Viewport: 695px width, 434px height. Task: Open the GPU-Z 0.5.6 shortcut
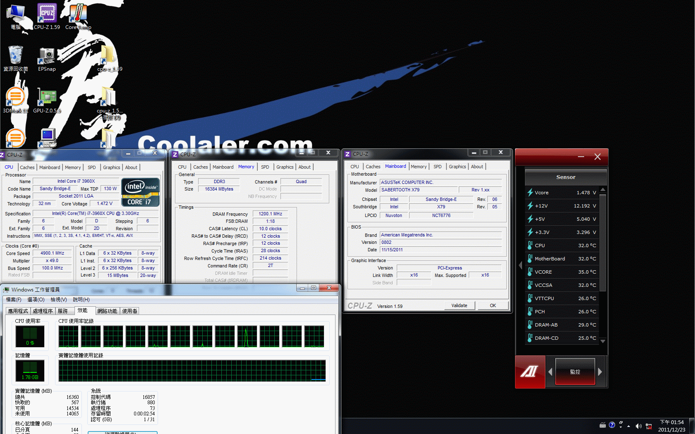point(47,100)
